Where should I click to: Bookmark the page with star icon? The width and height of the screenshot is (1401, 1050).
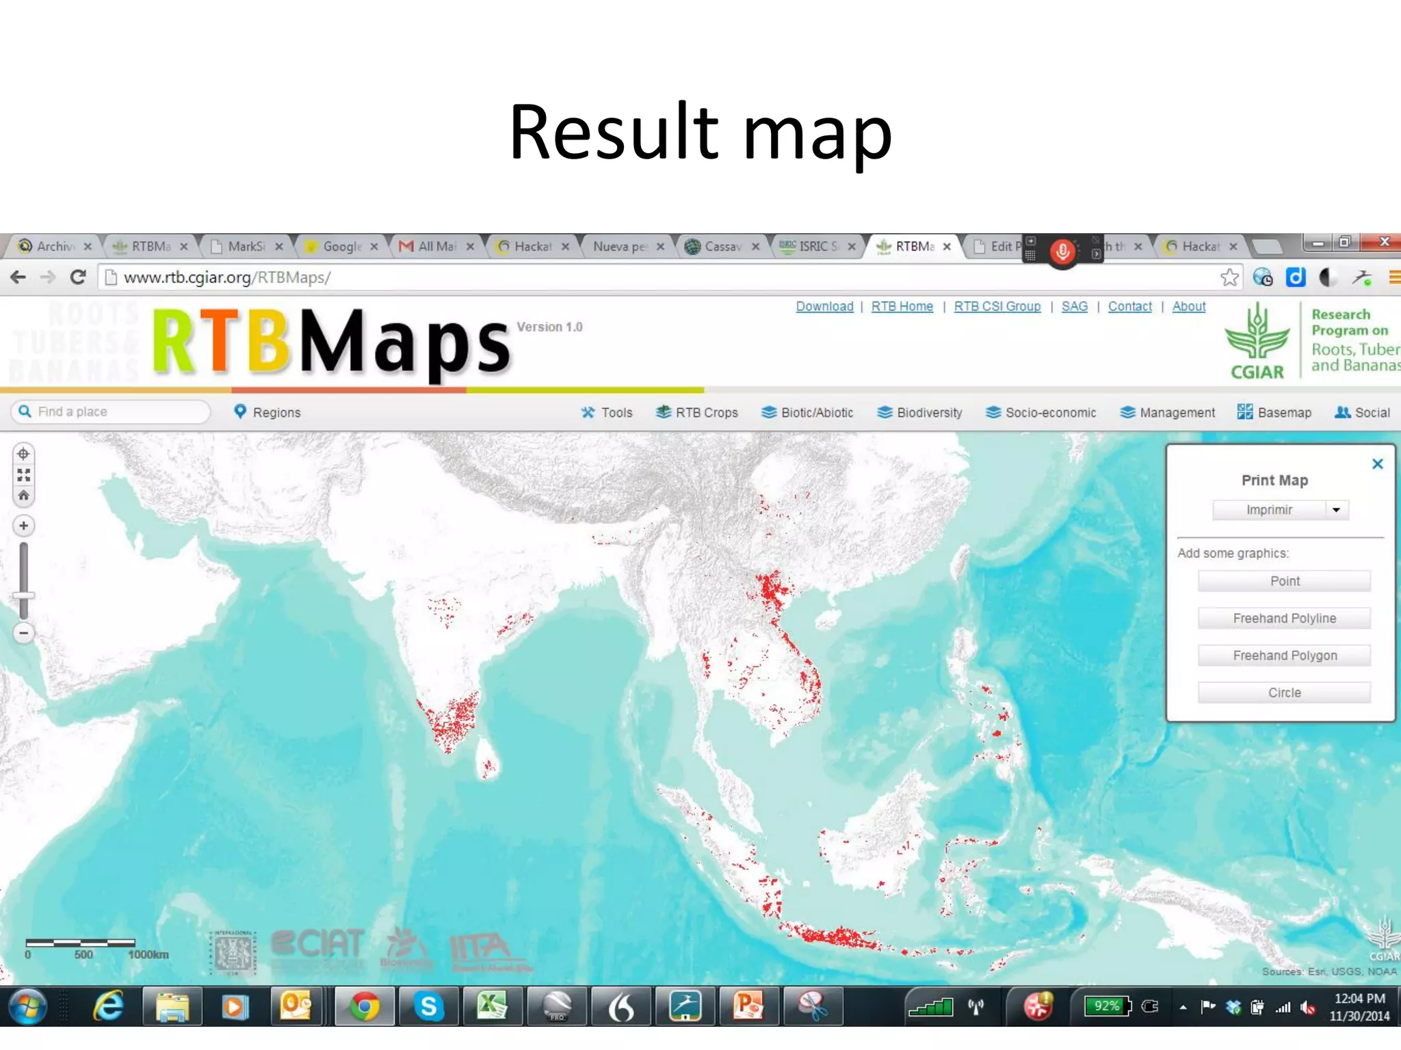(x=1229, y=277)
